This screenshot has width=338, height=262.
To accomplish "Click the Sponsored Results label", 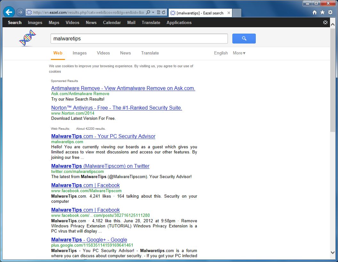I will click(64, 81).
